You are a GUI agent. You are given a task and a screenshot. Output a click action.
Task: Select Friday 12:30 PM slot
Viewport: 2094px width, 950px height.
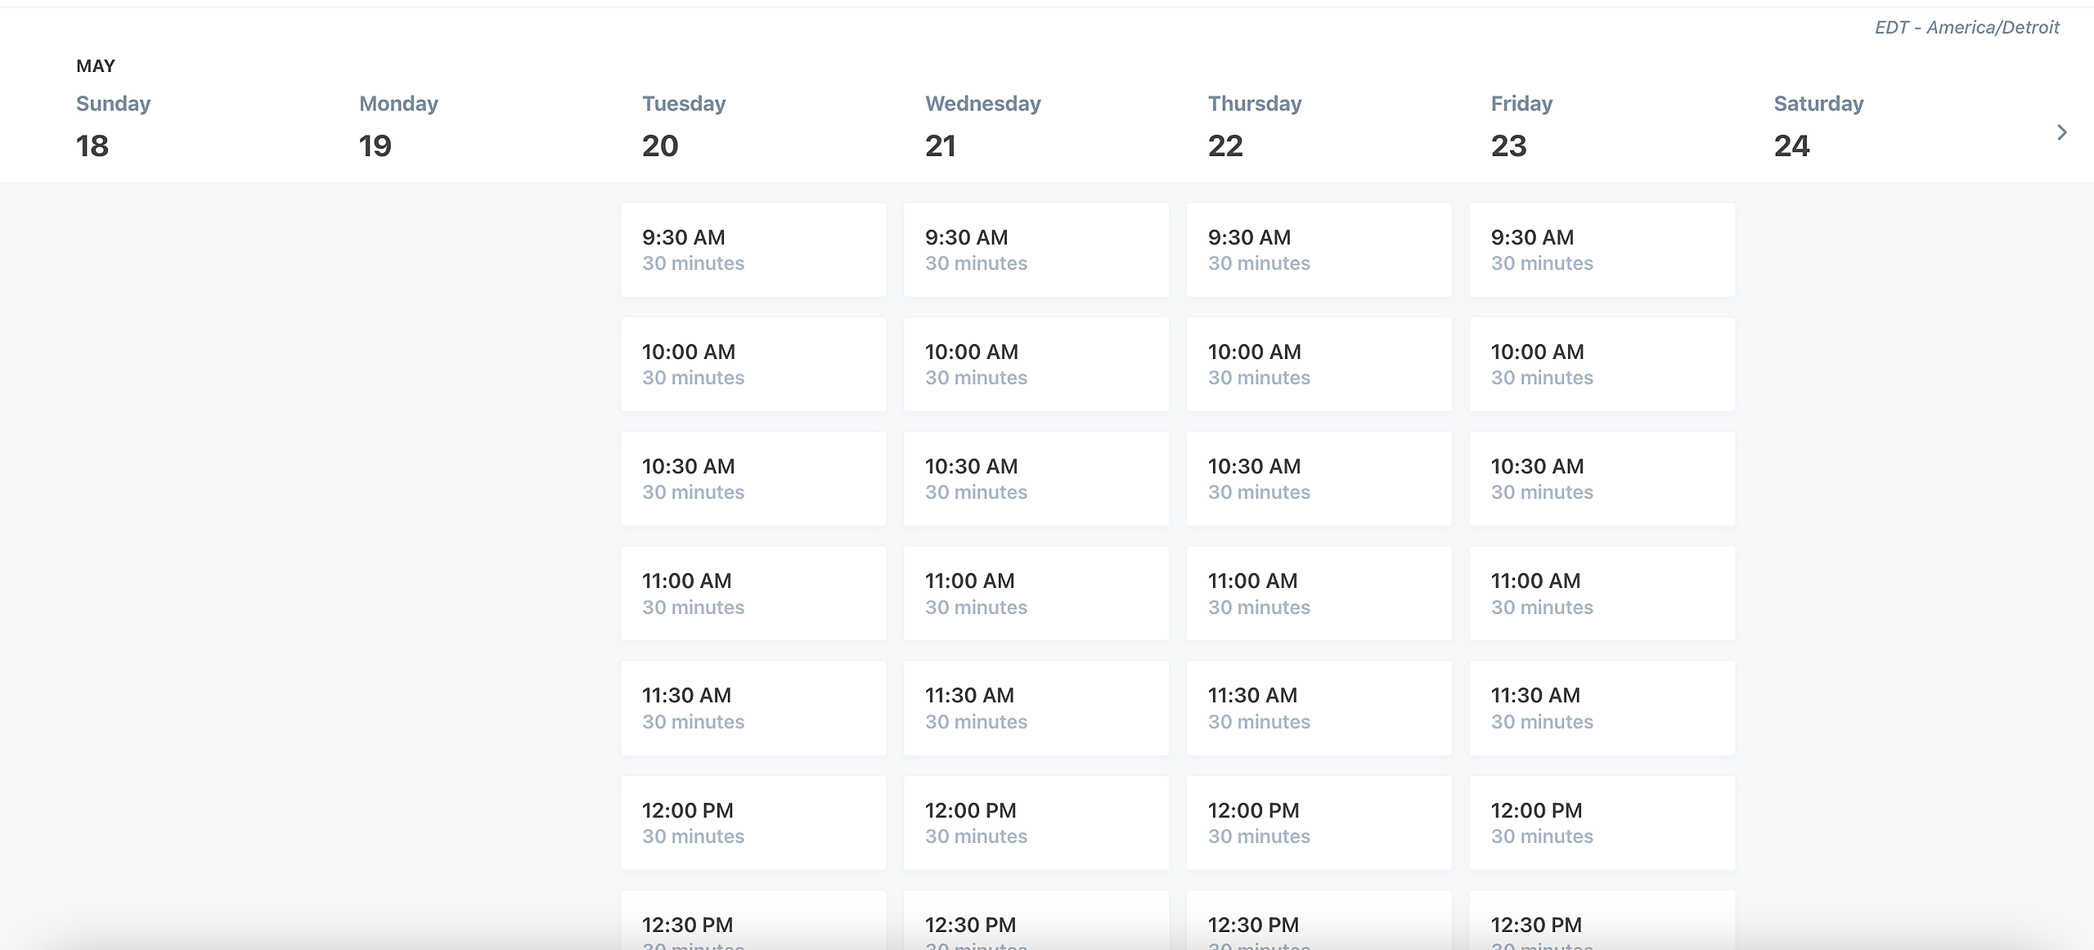pos(1602,925)
